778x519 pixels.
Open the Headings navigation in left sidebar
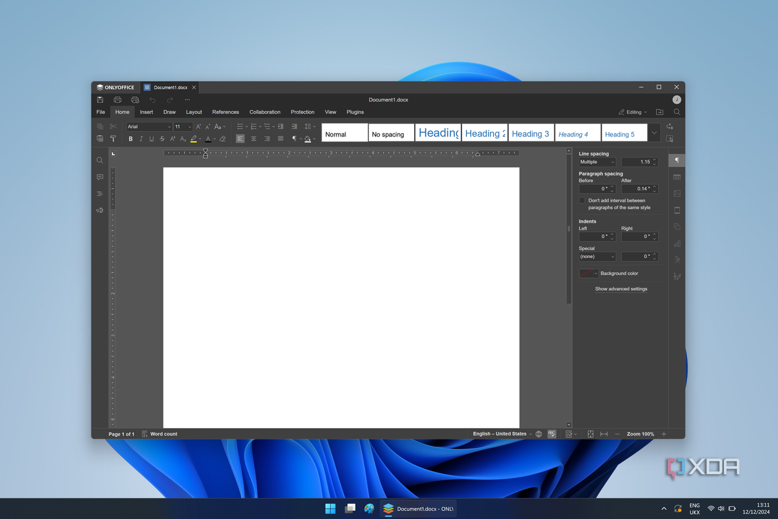(x=100, y=194)
